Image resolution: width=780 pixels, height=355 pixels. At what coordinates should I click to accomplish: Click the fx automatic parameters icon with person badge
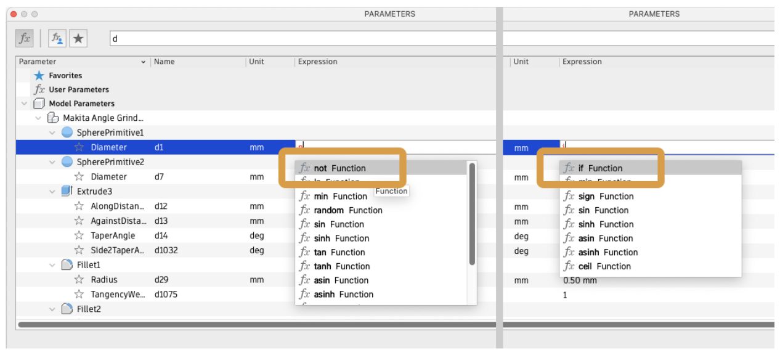(57, 38)
